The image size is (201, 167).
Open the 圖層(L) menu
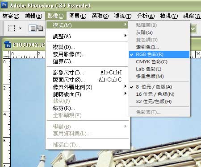pyautogui.click(x=78, y=16)
